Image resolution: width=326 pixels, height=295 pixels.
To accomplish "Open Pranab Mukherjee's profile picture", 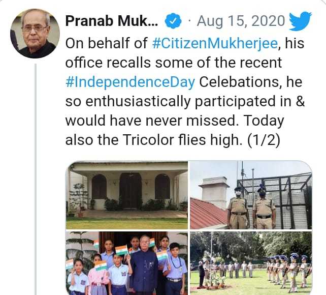I will pos(35,34).
